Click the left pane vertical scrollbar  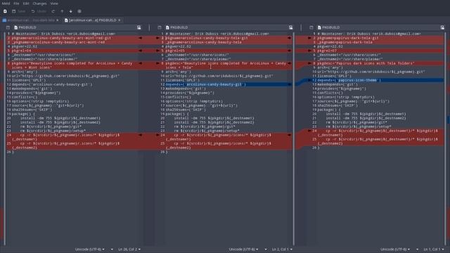pos(5,138)
